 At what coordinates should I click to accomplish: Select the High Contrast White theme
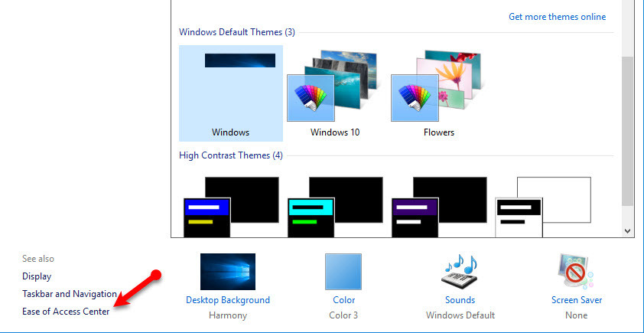(543, 207)
